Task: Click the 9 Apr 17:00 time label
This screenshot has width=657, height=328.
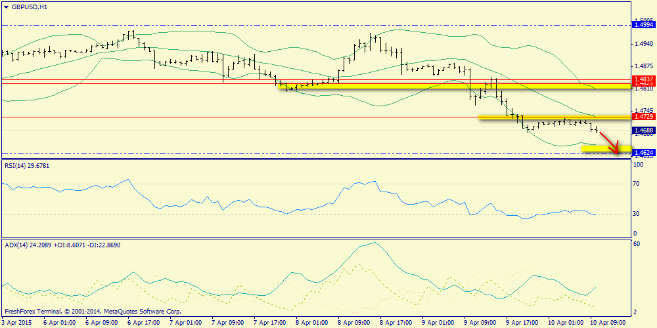Action: 522,323
